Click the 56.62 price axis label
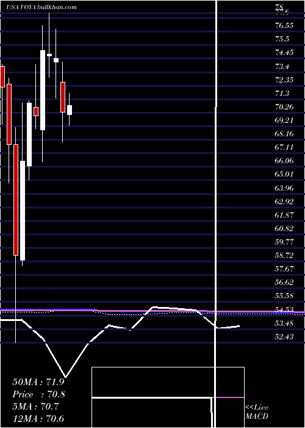This screenshot has width=305, height=428. pyautogui.click(x=285, y=282)
